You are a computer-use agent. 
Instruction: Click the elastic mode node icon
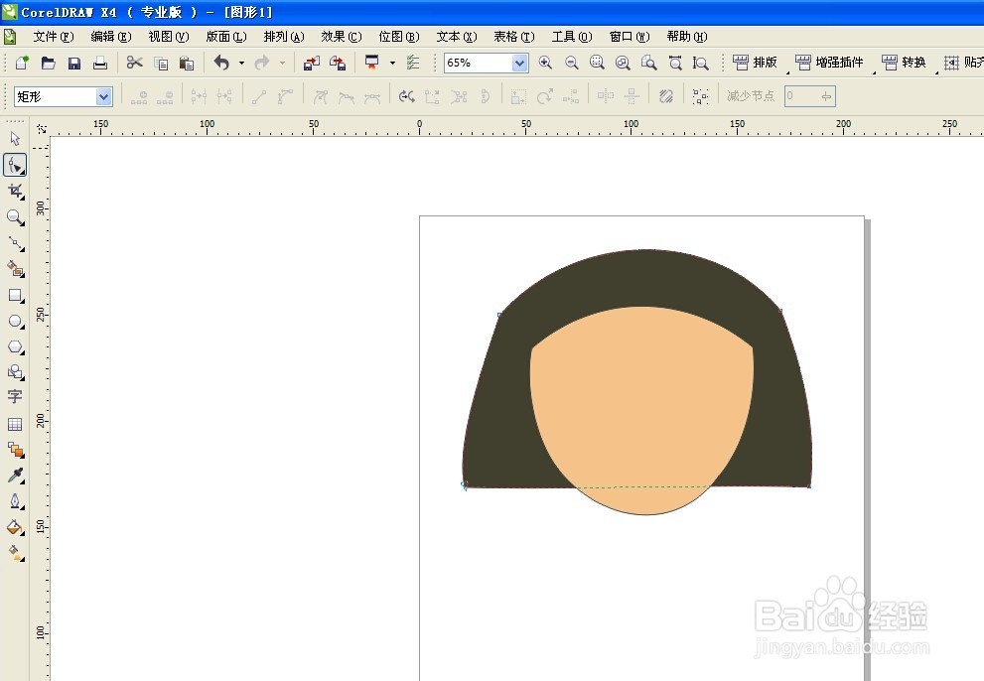click(x=666, y=96)
